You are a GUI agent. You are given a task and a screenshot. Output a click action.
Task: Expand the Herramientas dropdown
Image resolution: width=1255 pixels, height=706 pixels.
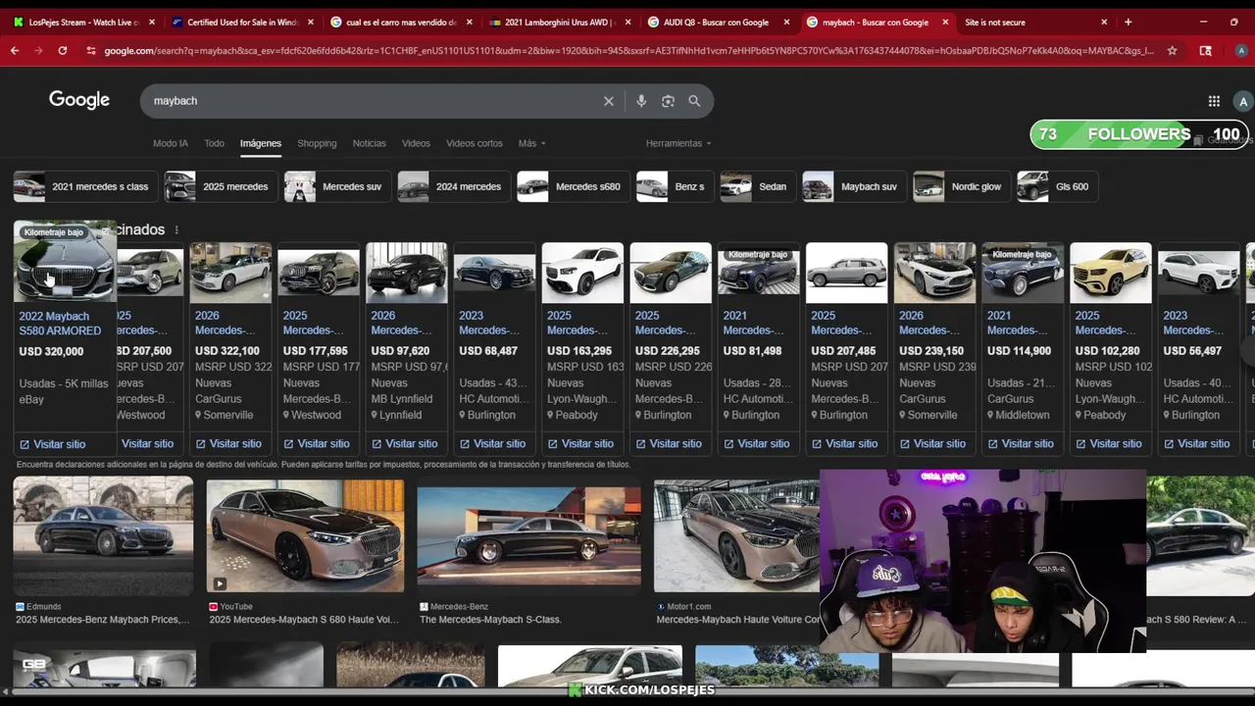click(678, 143)
